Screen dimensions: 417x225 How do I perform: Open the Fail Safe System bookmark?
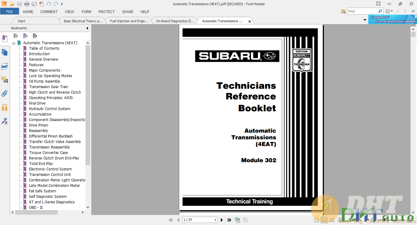pos(42,191)
